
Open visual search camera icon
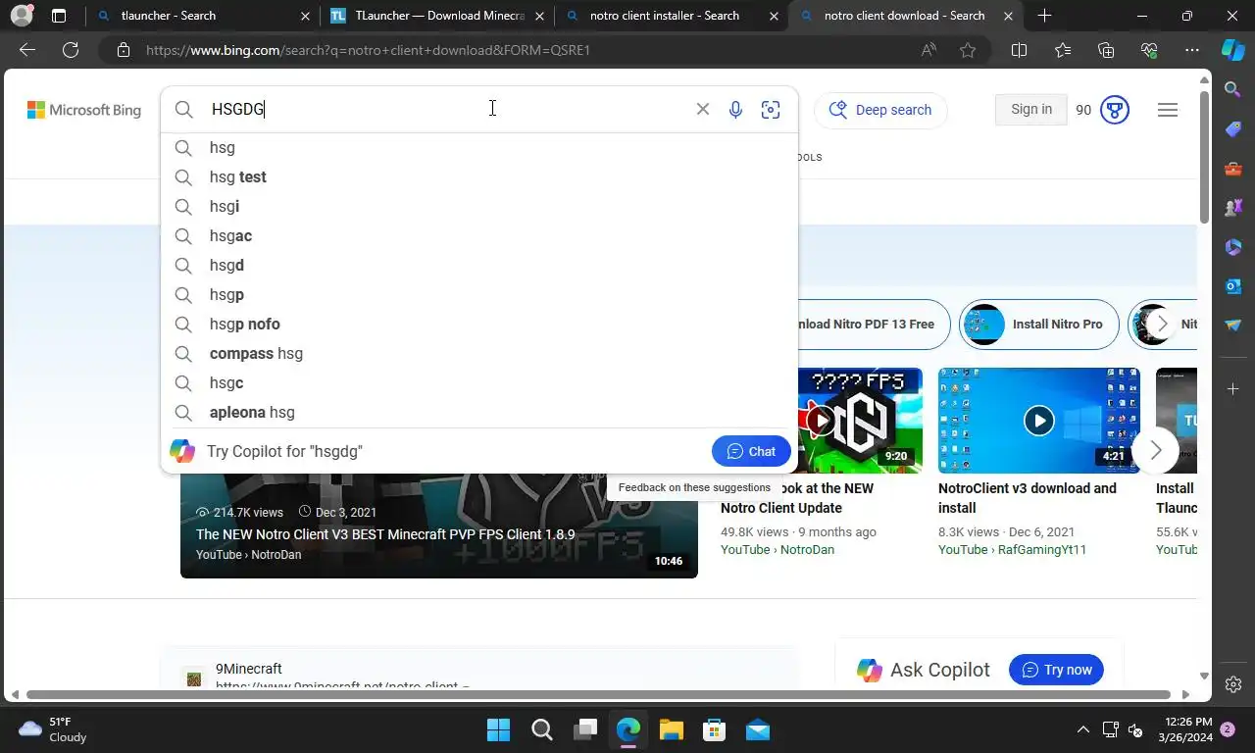pyautogui.click(x=771, y=109)
